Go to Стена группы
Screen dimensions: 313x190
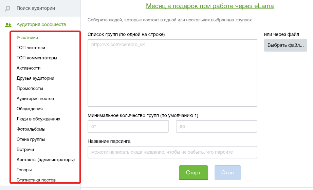tap(31, 139)
